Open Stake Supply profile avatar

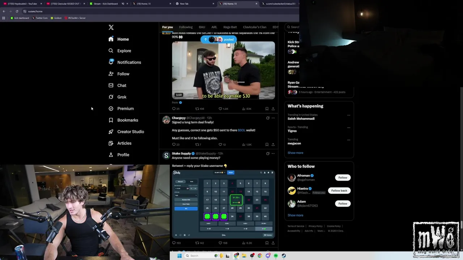click(166, 155)
